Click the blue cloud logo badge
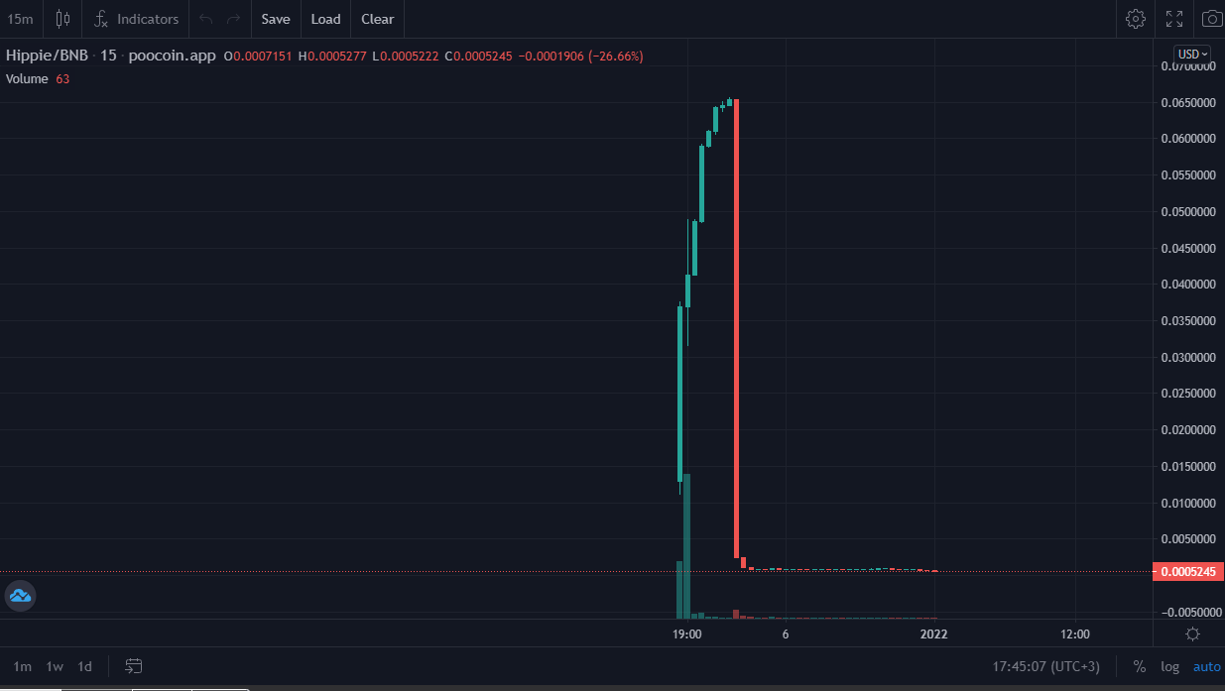The image size is (1225, 691). pyautogui.click(x=21, y=596)
